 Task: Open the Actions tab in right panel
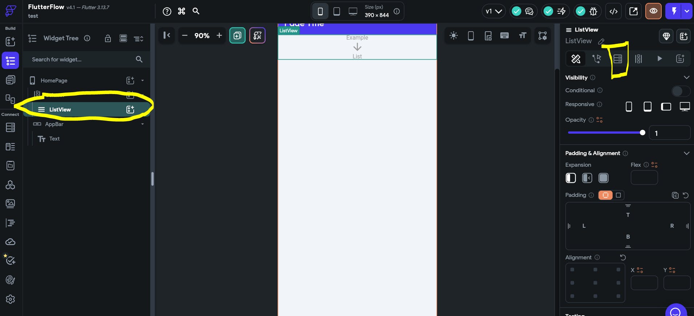[596, 58]
